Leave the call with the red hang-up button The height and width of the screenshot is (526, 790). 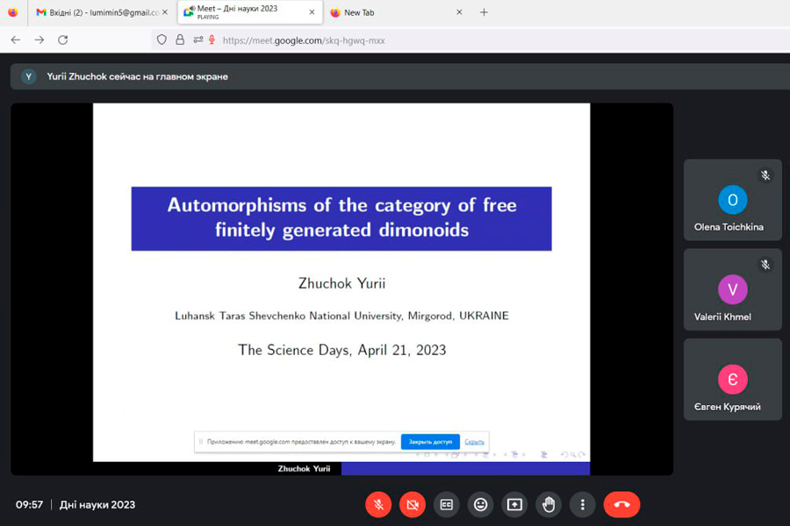[x=621, y=504]
